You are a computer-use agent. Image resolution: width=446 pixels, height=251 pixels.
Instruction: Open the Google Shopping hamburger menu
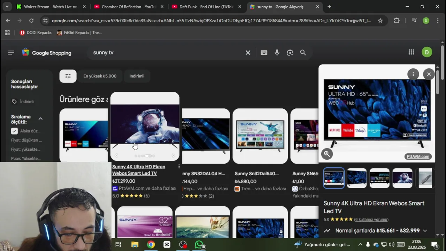point(11,53)
